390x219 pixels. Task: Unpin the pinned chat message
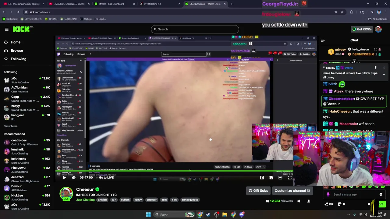[376, 68]
